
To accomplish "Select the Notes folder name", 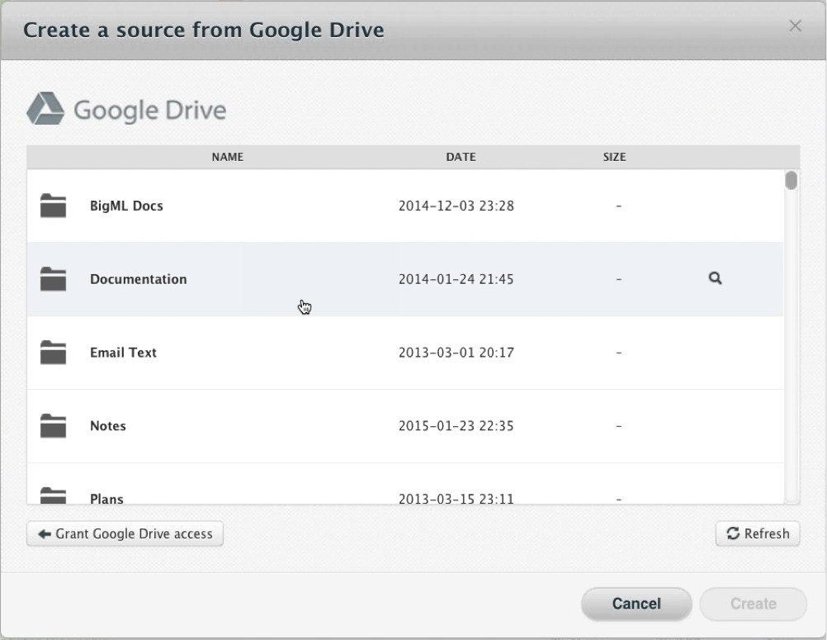I will click(108, 426).
